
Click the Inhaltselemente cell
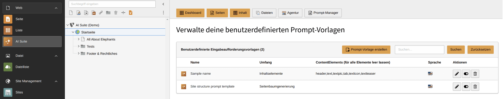point(271,74)
